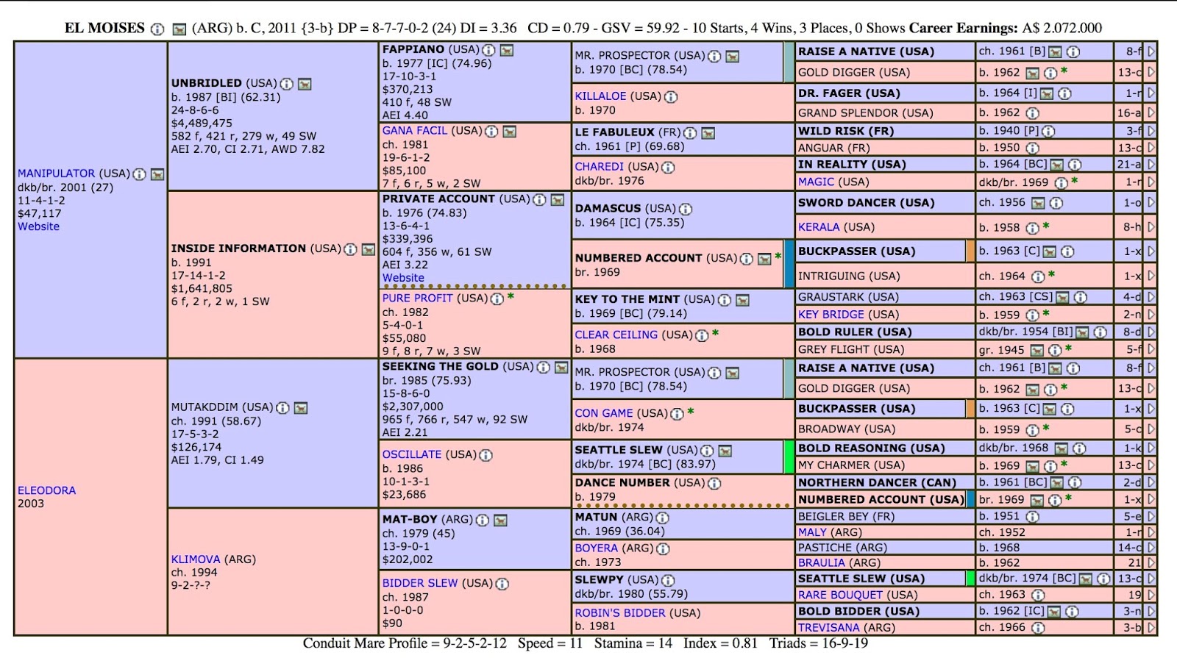The width and height of the screenshot is (1177, 658).
Task: Expand pedigree arrow on INTRIGUING row
Action: [x=1151, y=276]
